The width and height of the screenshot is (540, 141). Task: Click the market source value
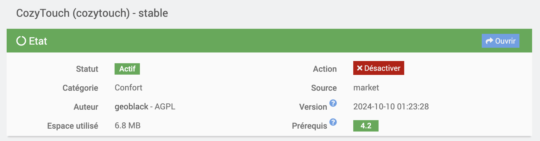[366, 88]
